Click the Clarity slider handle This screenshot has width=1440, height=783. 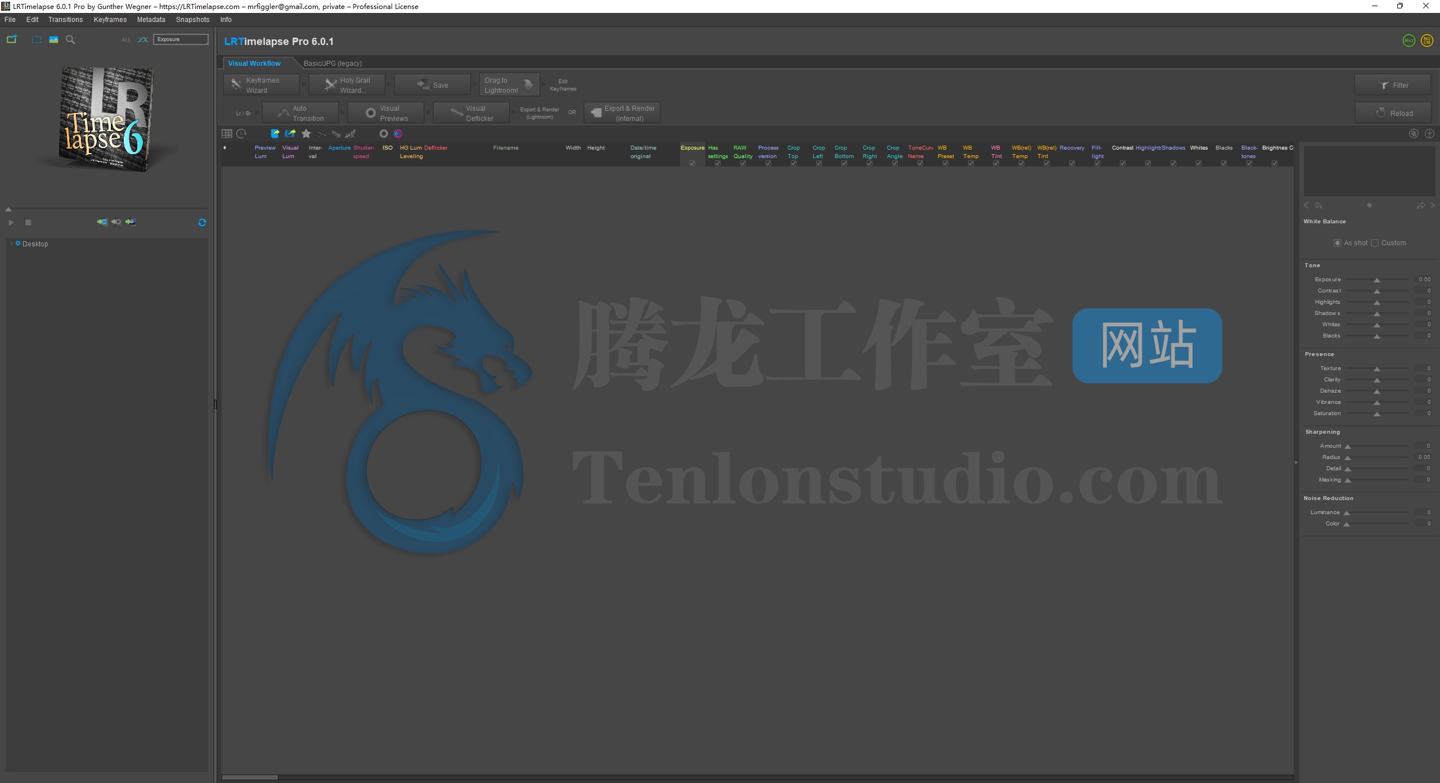point(1377,380)
